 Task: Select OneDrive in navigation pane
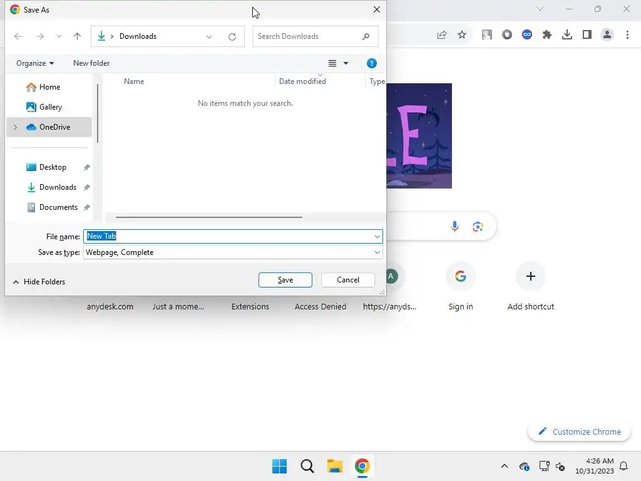pos(49,127)
